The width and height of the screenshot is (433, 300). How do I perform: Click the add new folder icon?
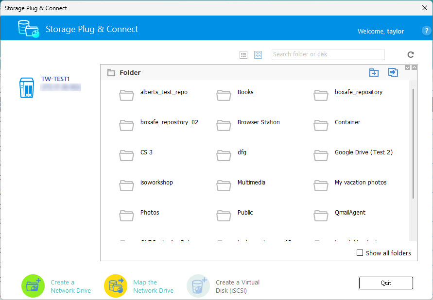(374, 72)
